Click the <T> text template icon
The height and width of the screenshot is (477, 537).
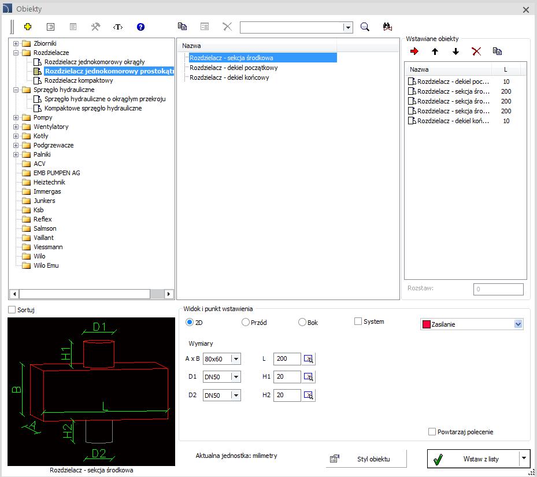(x=118, y=27)
